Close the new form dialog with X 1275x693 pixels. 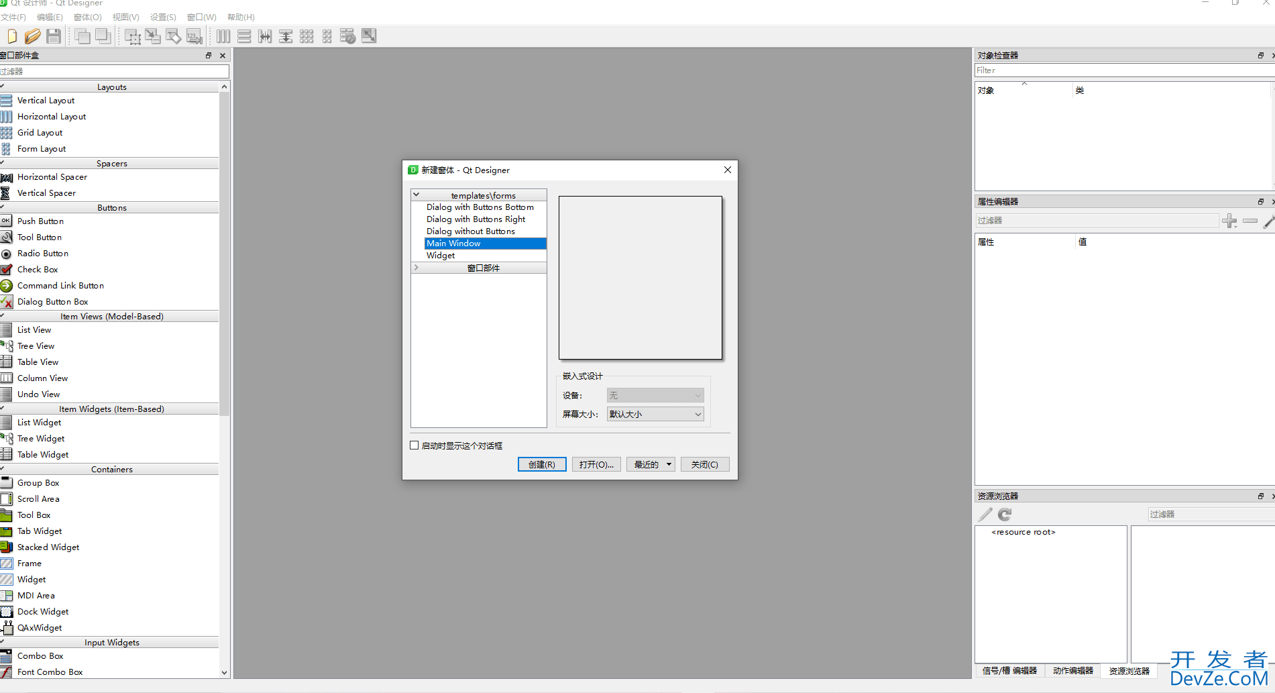pyautogui.click(x=728, y=170)
